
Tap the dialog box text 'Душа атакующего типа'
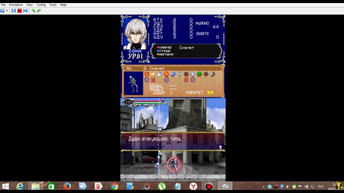point(155,139)
